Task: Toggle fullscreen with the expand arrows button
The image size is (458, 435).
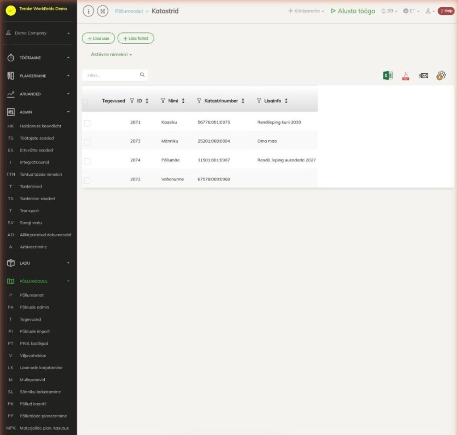Action: pyautogui.click(x=102, y=11)
